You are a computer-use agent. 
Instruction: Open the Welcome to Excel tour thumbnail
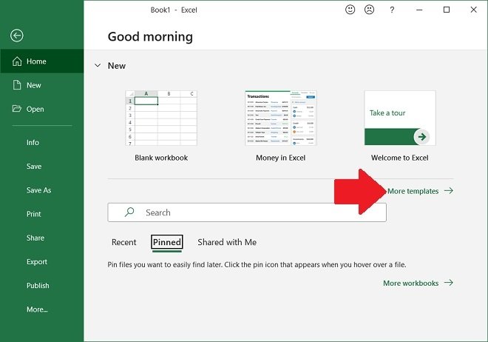click(400, 118)
